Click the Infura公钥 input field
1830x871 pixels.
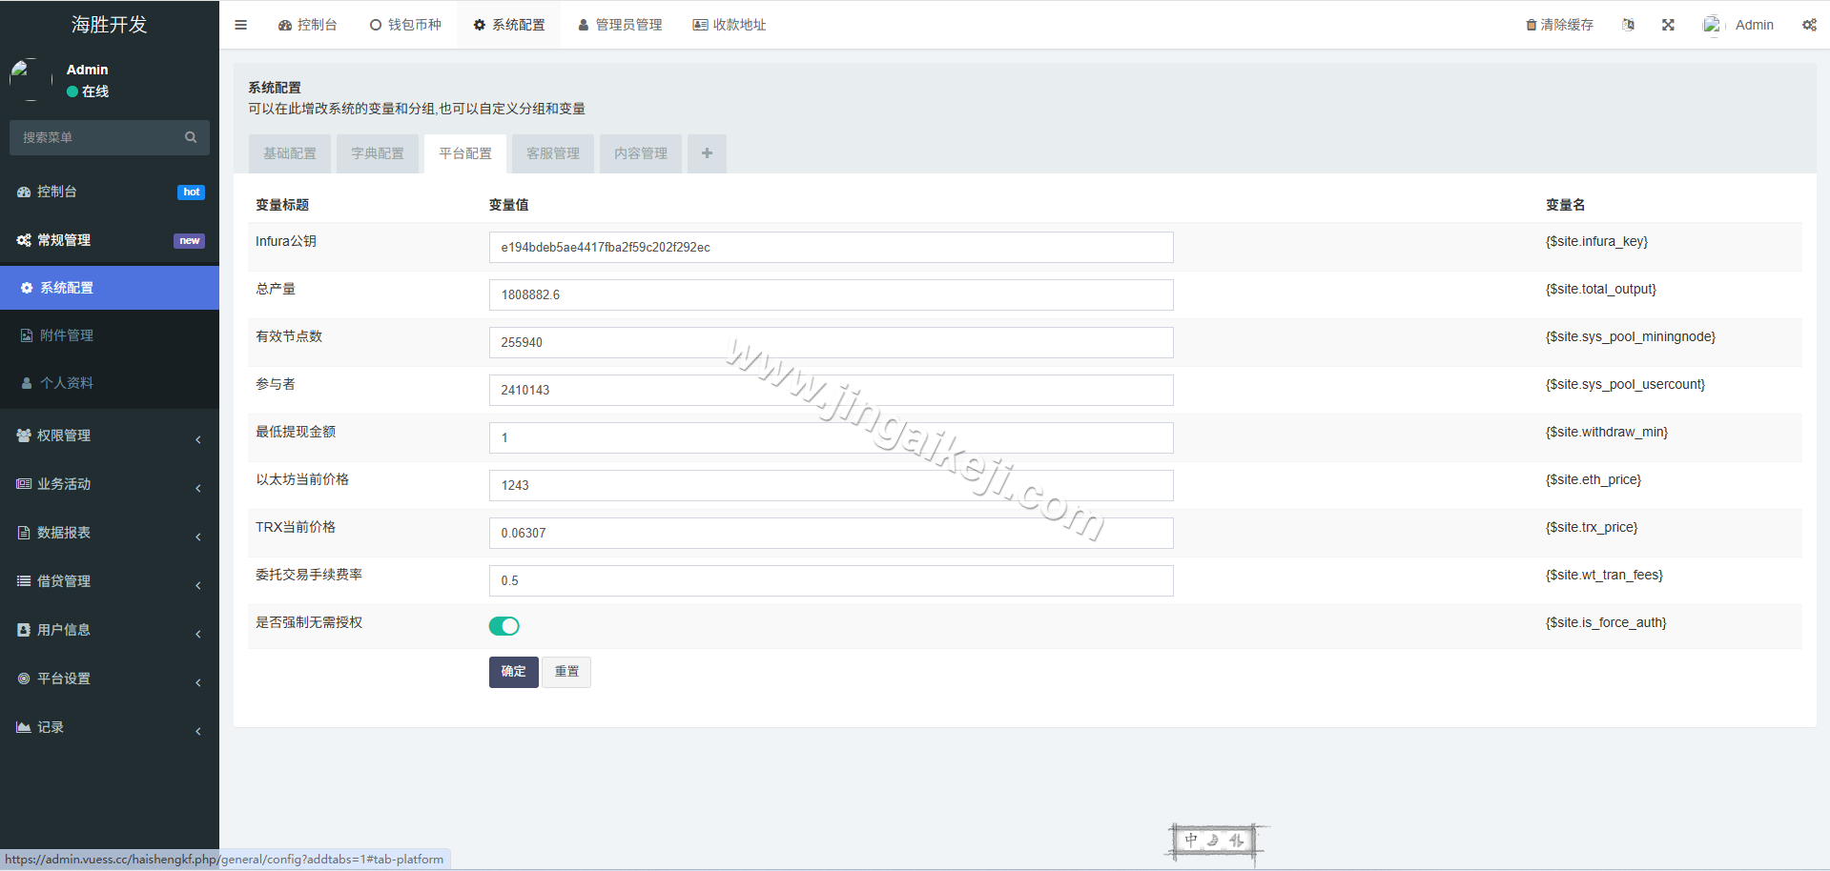[x=830, y=247]
